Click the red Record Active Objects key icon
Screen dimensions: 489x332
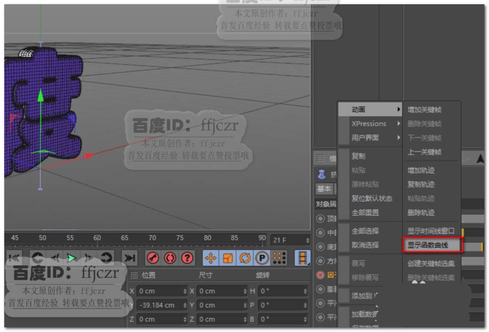(153, 258)
